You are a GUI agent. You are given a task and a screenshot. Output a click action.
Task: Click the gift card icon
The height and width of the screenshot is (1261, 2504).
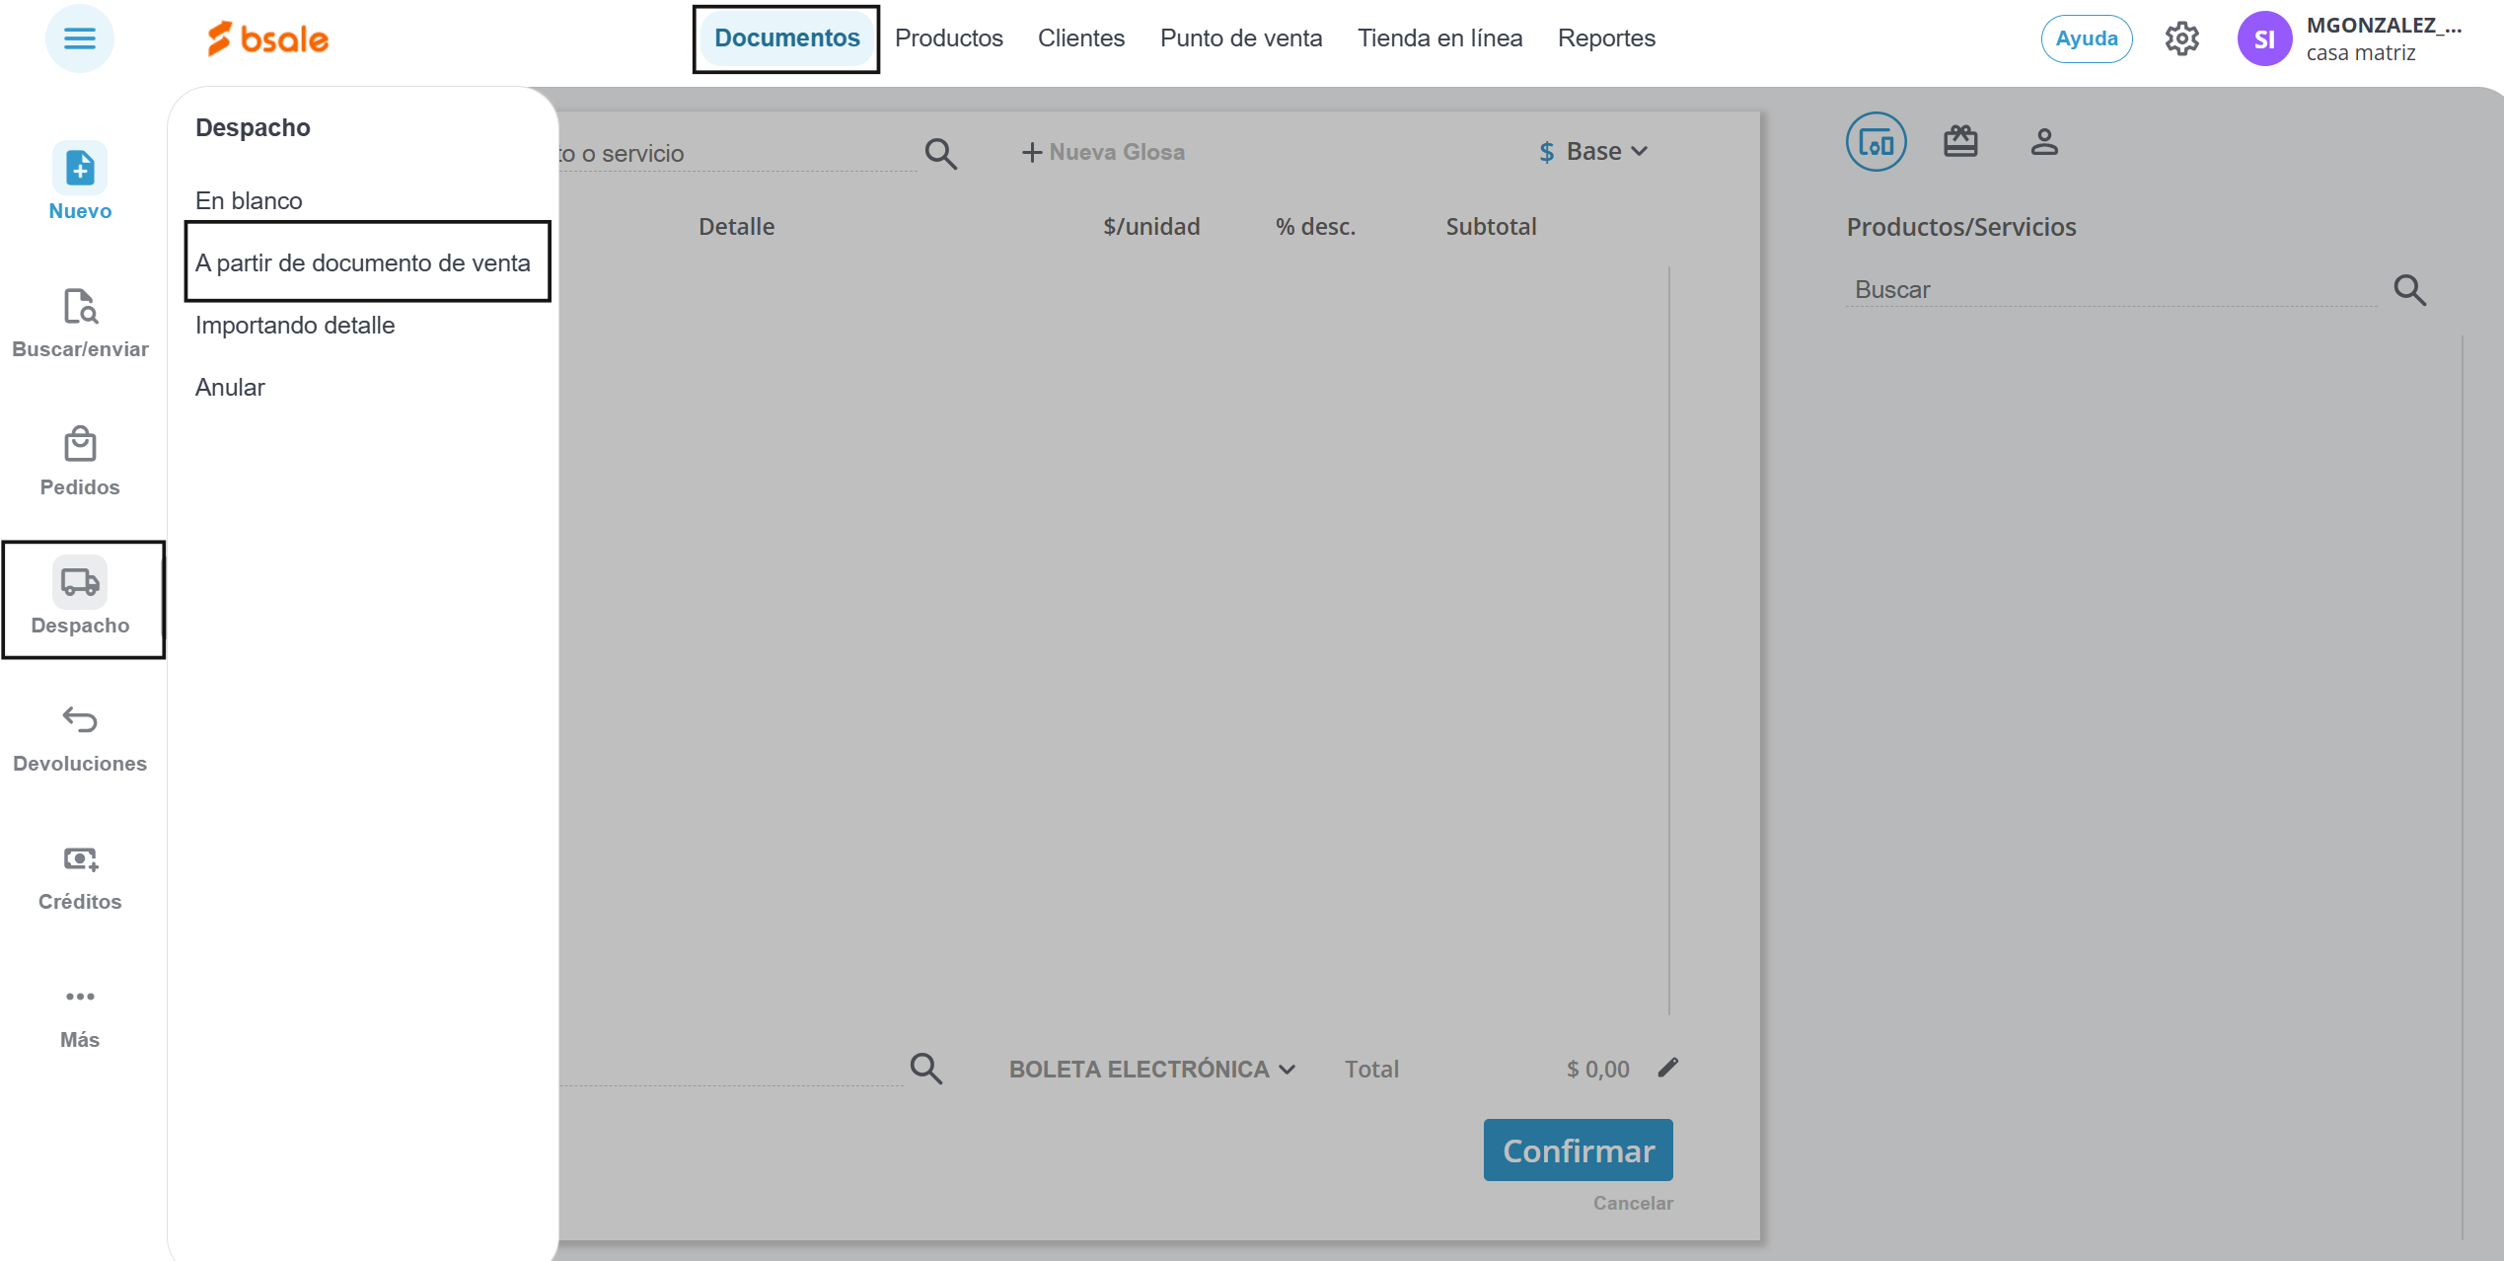(1959, 142)
